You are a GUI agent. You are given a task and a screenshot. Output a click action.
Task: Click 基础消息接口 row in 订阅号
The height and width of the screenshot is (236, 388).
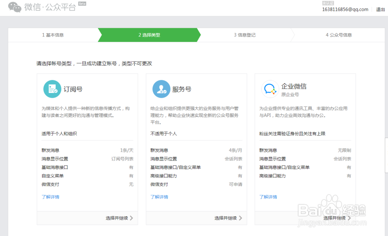pos(87,167)
